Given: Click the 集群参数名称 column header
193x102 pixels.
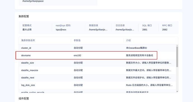Looking at the screenshot, I should [28, 40].
